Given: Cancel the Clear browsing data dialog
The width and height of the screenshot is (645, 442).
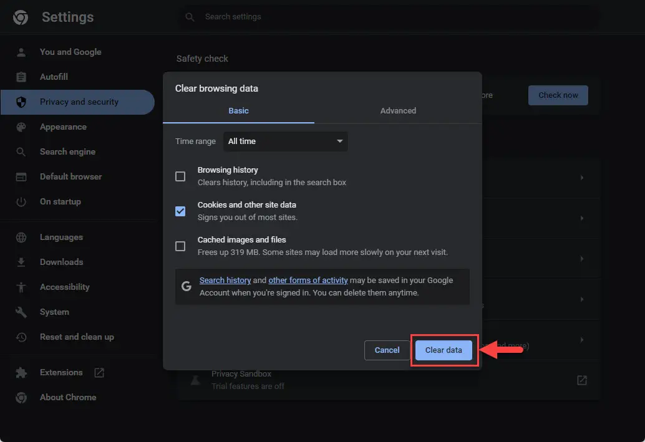Looking at the screenshot, I should pos(387,350).
